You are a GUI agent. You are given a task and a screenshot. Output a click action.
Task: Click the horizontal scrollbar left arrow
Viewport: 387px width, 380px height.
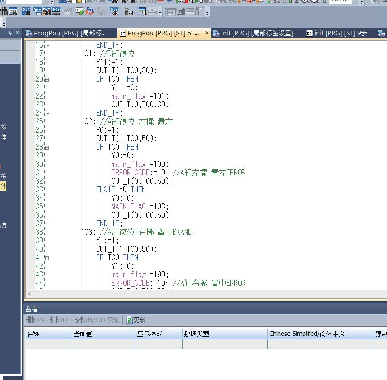[x=30, y=294]
